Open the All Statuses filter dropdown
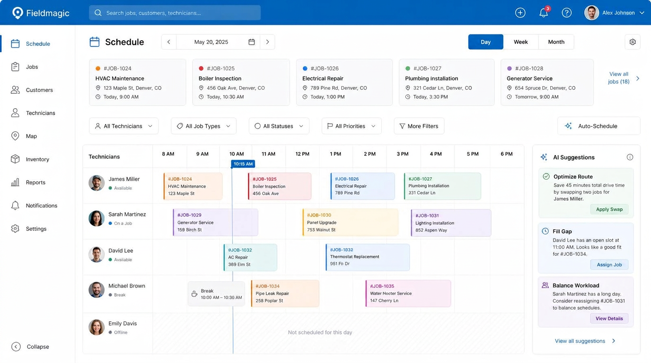The height and width of the screenshot is (363, 651). 279,126
